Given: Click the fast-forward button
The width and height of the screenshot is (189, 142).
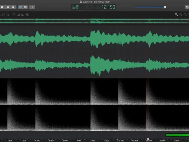Looking at the screenshot, I should point(13,7).
